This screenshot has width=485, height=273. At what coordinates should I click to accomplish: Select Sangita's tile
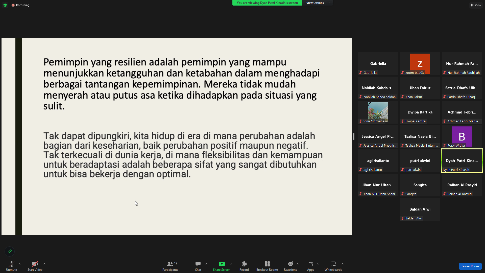[x=420, y=185]
